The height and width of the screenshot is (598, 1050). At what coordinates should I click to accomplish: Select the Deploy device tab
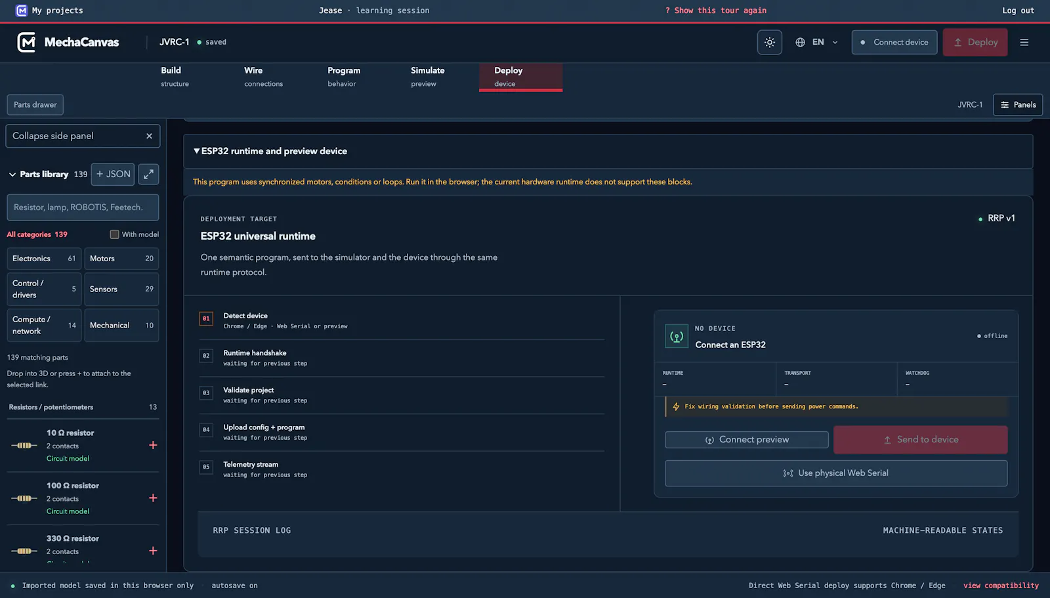click(x=520, y=77)
